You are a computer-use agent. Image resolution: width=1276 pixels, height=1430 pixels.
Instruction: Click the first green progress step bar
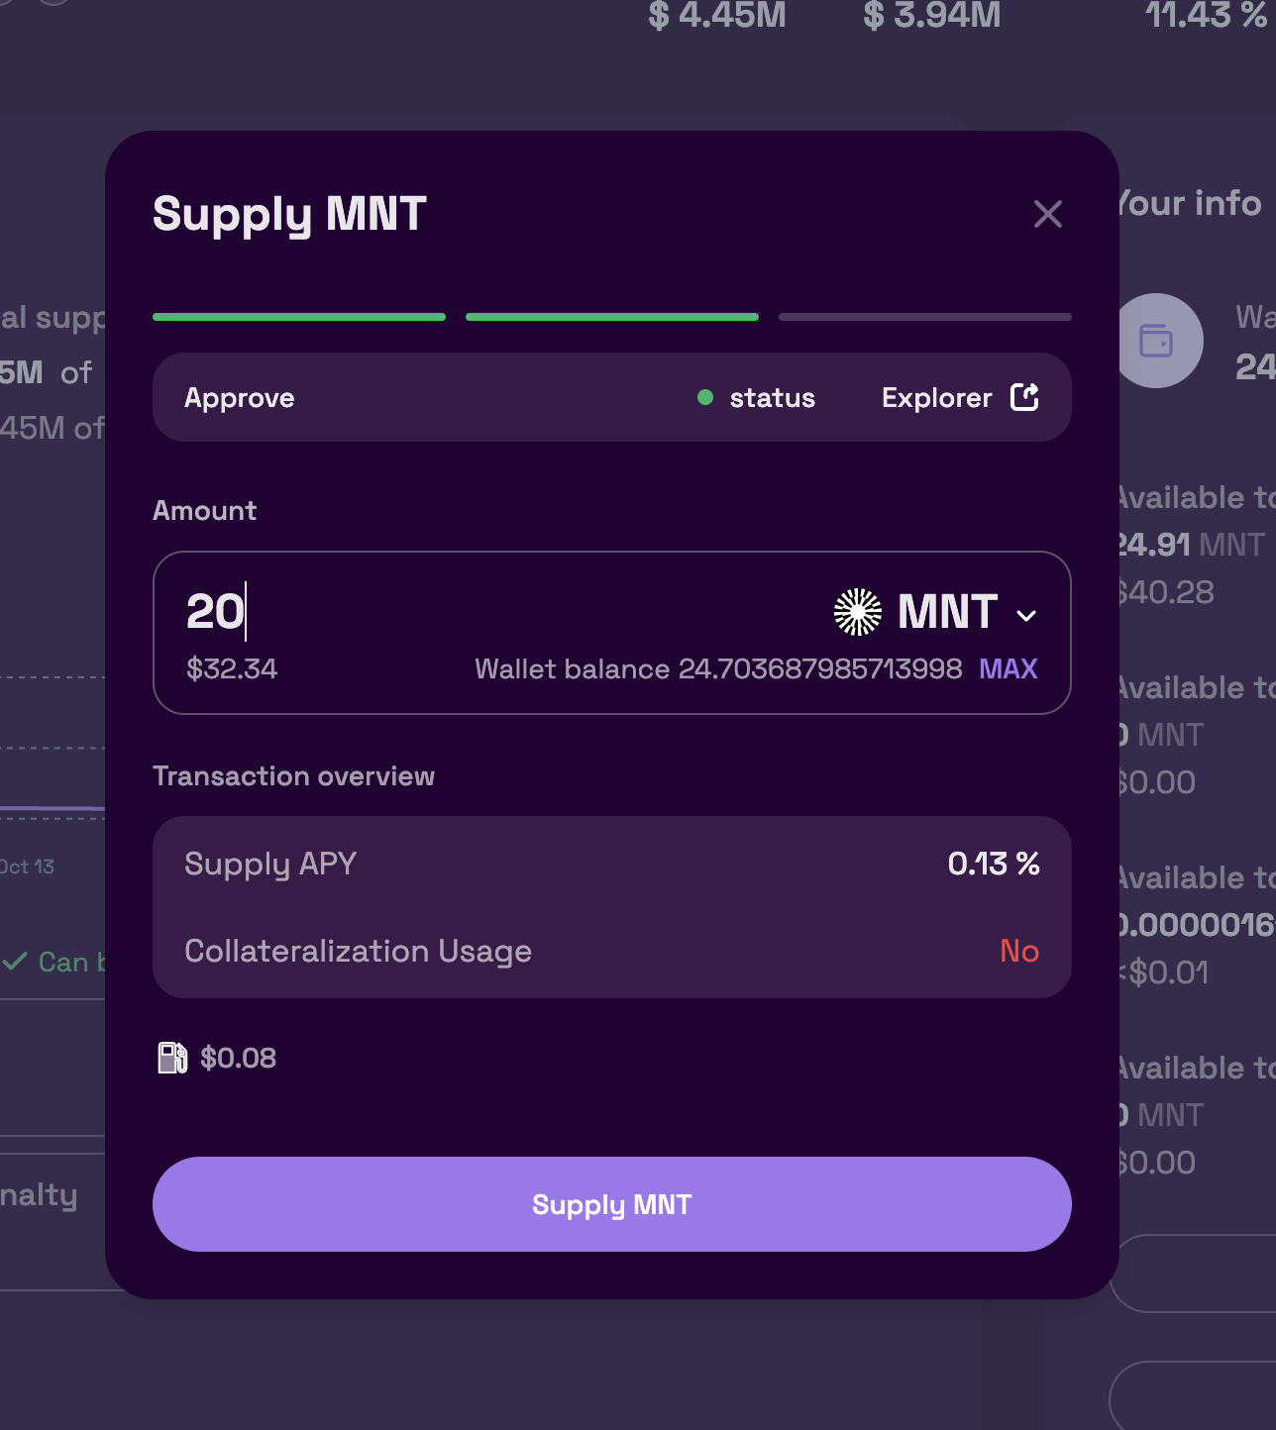299,317
